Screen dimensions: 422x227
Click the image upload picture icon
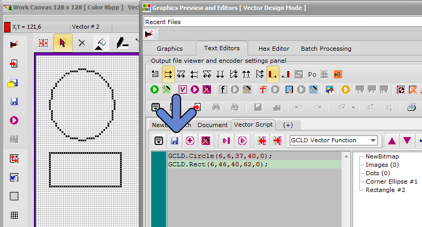[x=330, y=89]
